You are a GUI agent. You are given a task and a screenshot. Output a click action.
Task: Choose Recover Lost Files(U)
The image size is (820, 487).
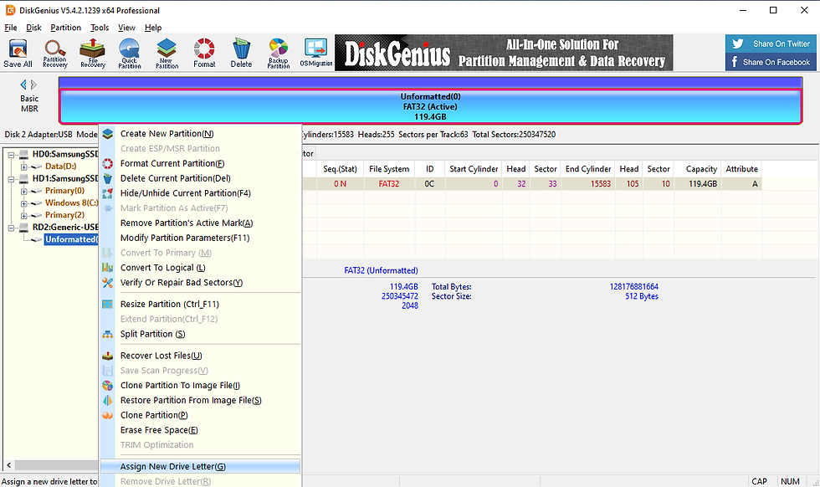pos(200,356)
